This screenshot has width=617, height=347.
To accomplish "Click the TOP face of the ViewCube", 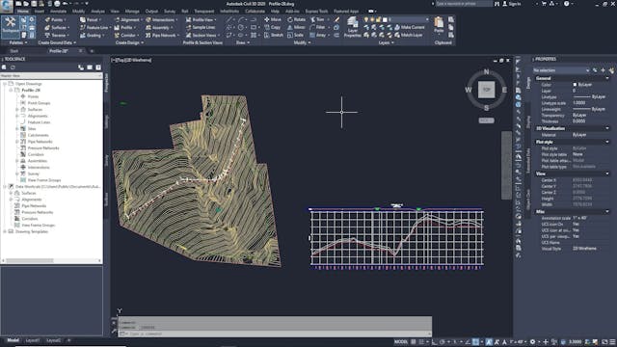I will coord(486,90).
